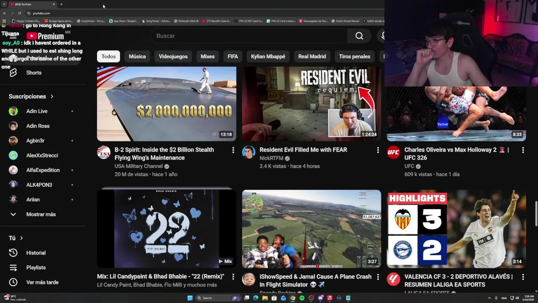Select the FIFA filter chip
Viewport: 538px width, 303px height.
point(233,56)
